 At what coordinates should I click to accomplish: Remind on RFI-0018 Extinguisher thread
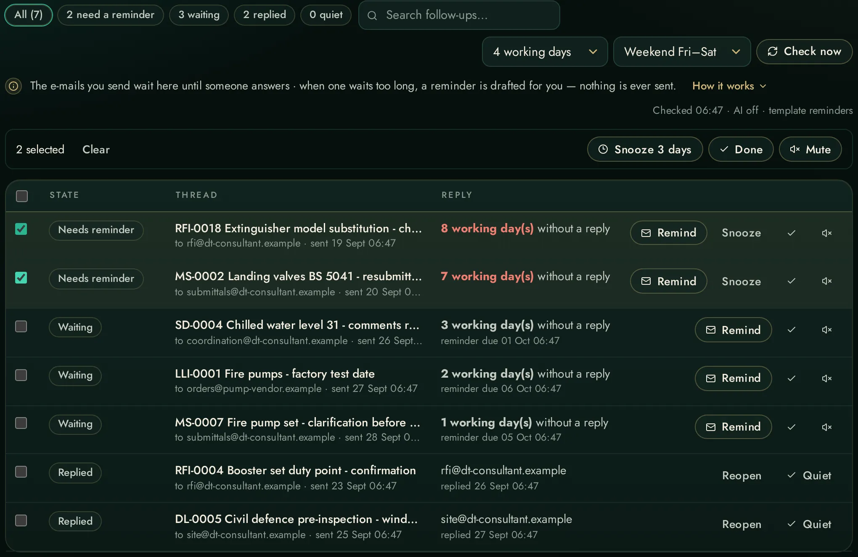click(x=668, y=233)
